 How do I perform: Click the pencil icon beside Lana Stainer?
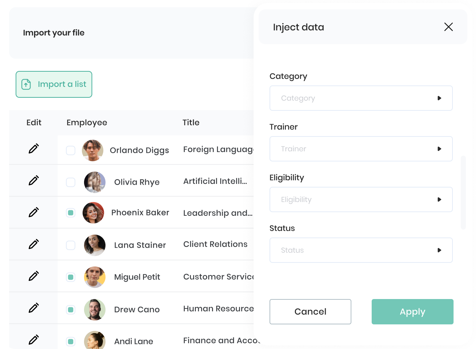click(x=34, y=244)
